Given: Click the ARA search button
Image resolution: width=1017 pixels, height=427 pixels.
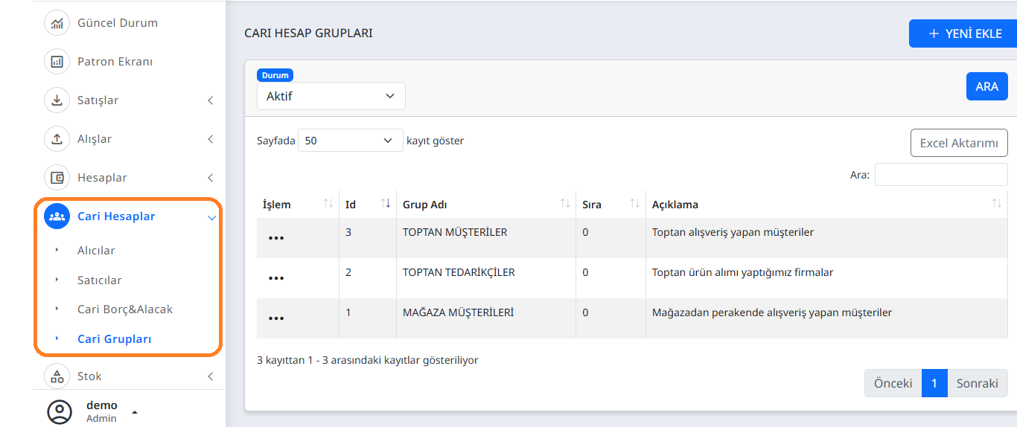Looking at the screenshot, I should pos(986,86).
